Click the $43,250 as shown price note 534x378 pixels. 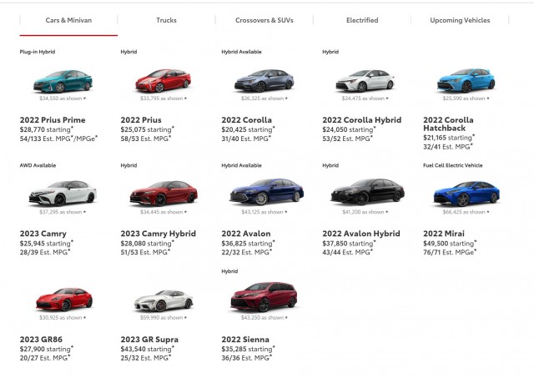pyautogui.click(x=264, y=317)
